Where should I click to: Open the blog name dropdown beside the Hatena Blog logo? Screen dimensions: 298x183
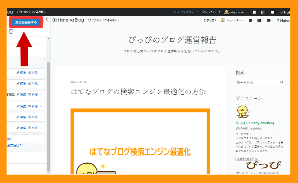click(x=103, y=20)
